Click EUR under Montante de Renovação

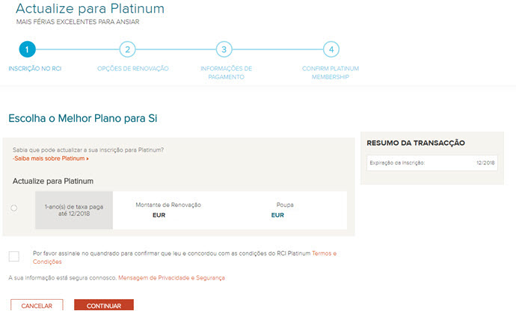159,215
